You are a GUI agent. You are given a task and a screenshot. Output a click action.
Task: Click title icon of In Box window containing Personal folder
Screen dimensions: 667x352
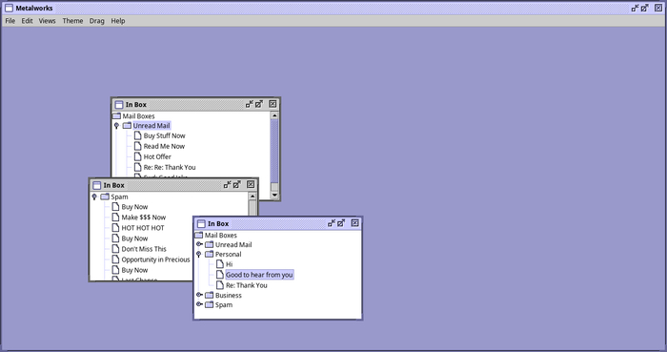[201, 224]
